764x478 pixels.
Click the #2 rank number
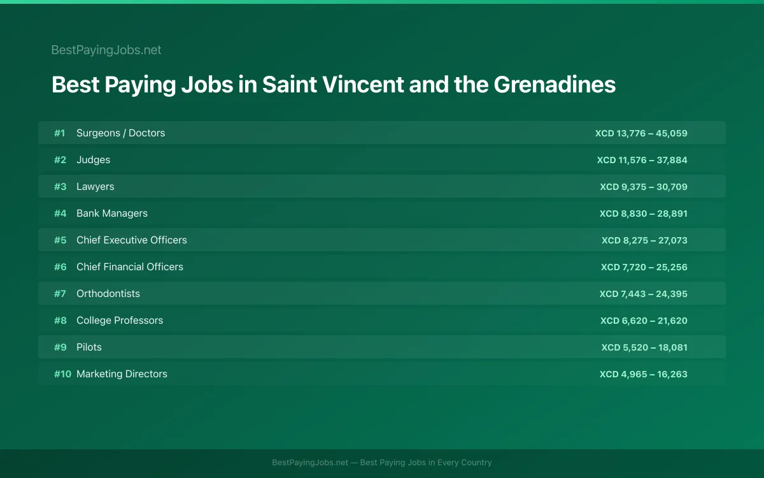60,160
